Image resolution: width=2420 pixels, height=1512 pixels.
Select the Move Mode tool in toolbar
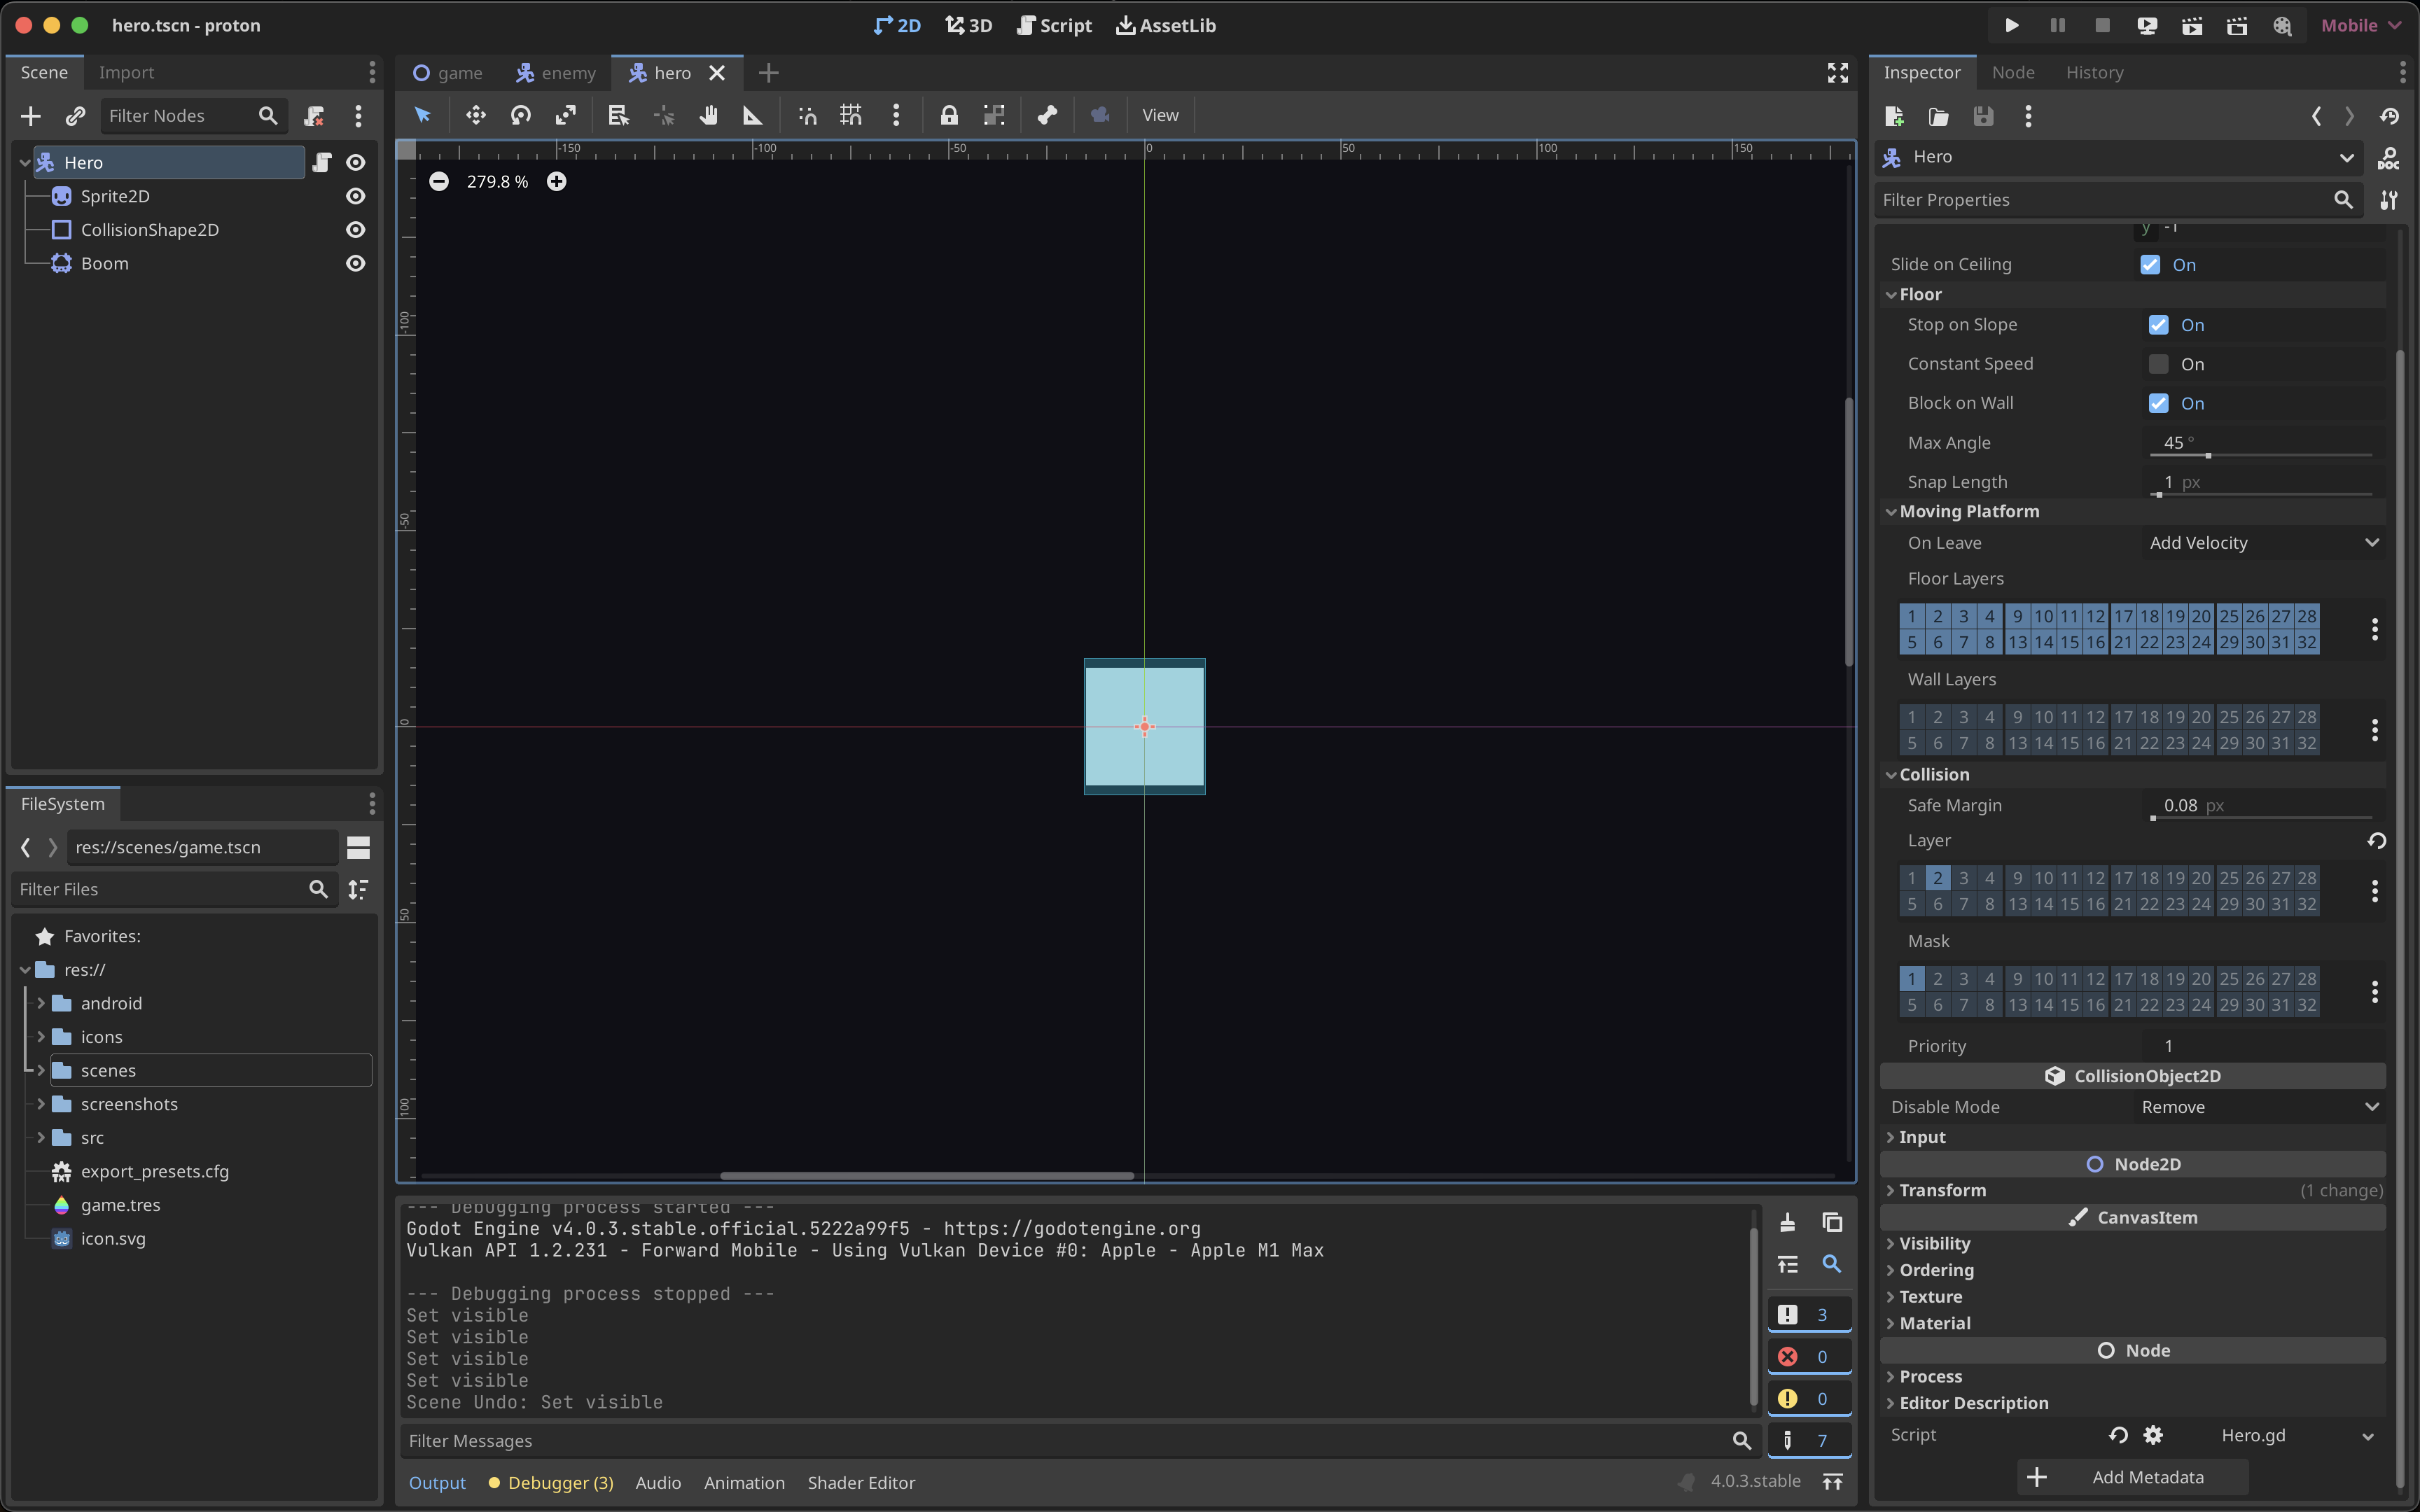coord(475,115)
